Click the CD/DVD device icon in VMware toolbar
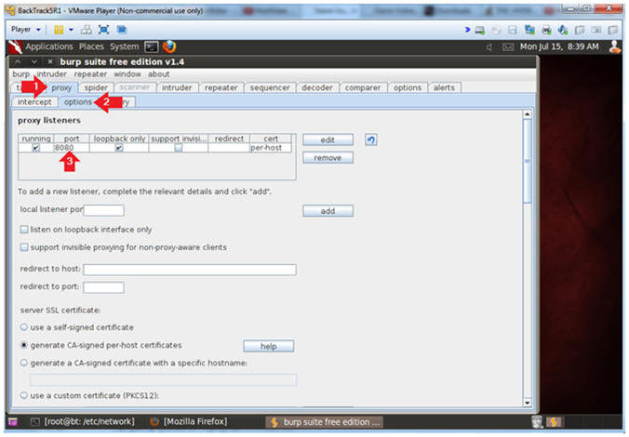 [x=496, y=30]
